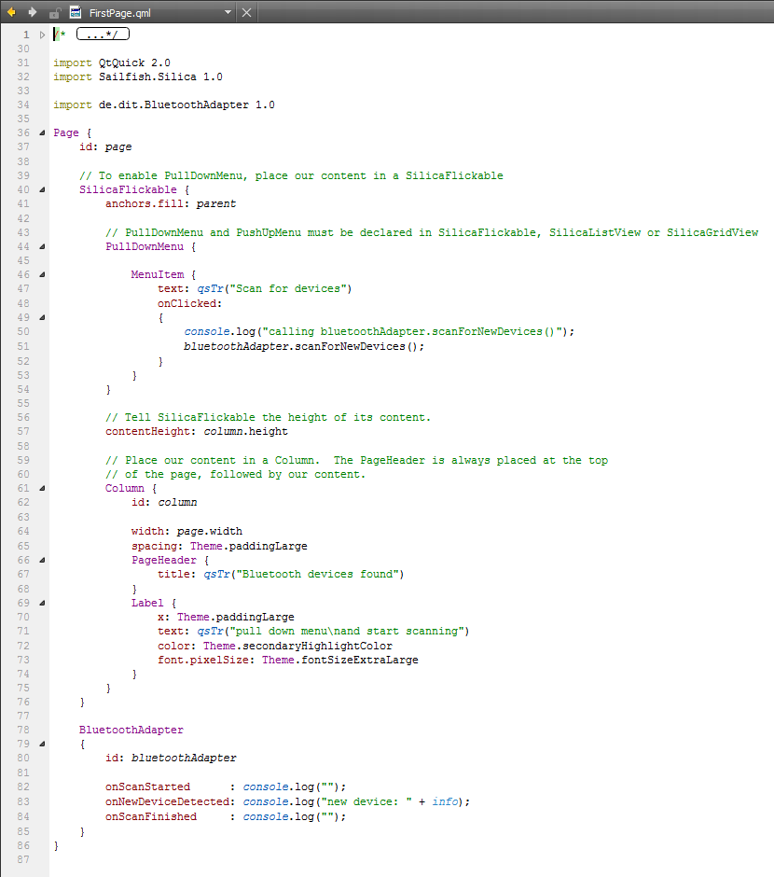Click the folded comment marker ...*/

click(103, 35)
